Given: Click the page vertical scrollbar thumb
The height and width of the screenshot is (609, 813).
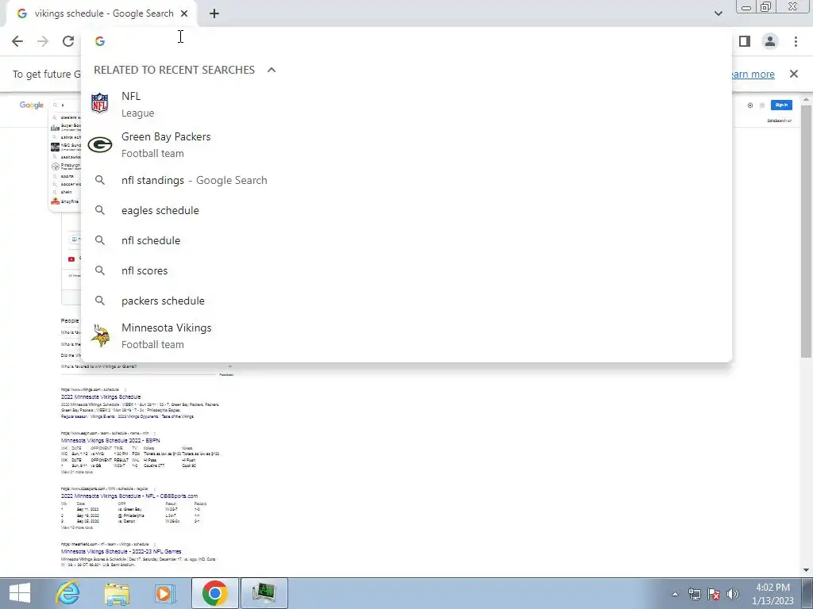Looking at the screenshot, I should click(x=807, y=231).
